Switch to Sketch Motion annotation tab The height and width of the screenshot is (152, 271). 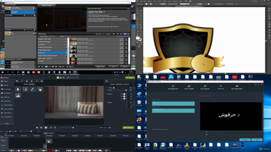click(37, 81)
